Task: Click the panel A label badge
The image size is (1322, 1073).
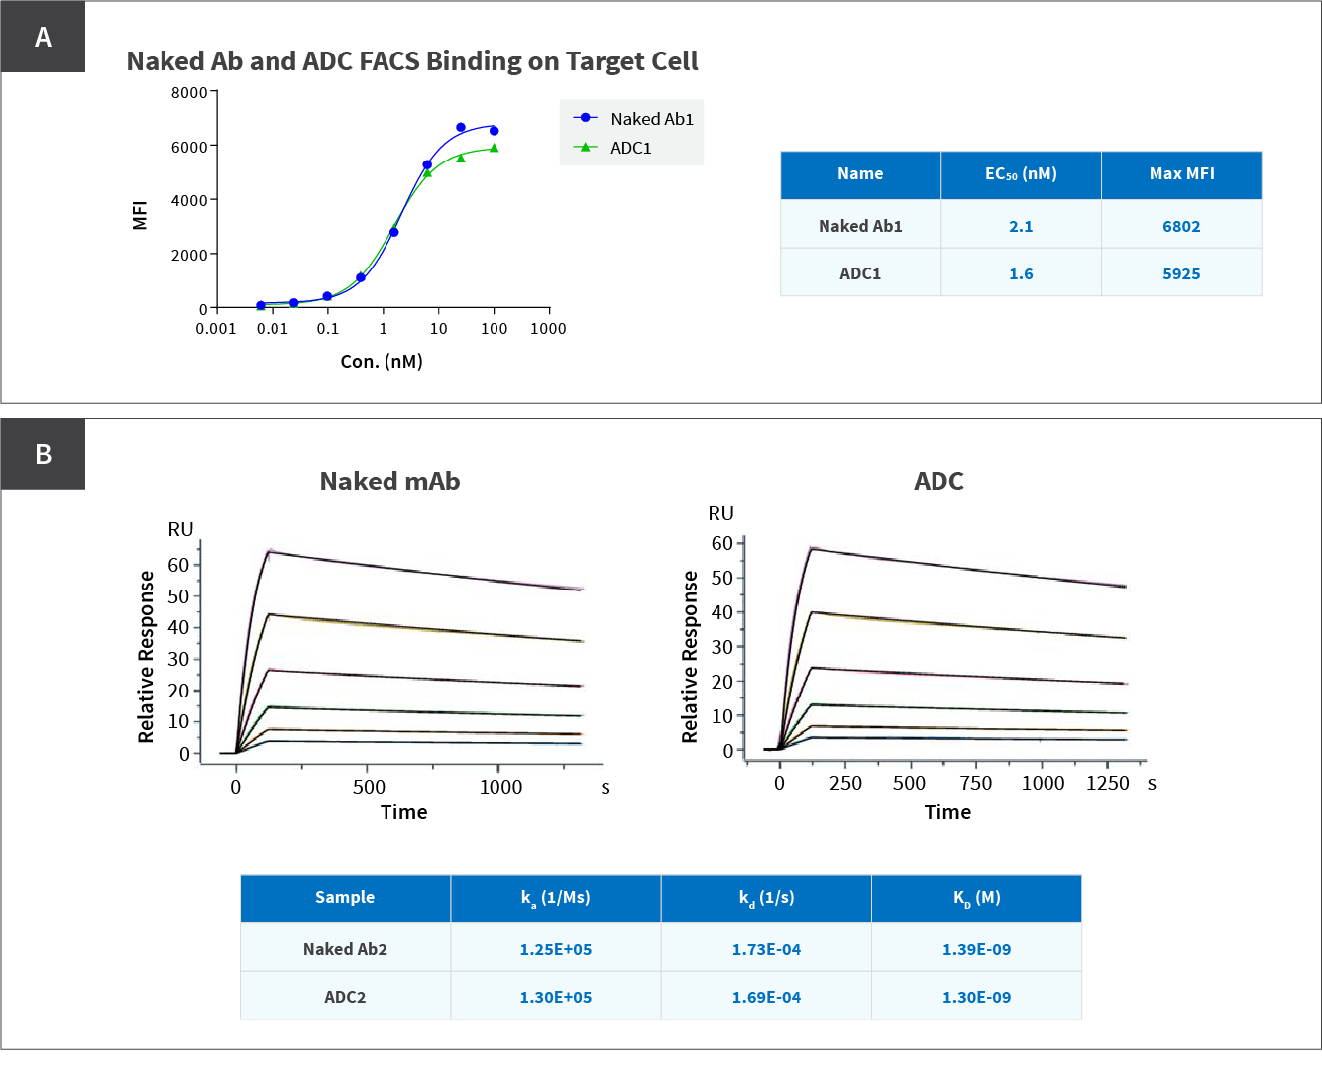Action: 43,37
